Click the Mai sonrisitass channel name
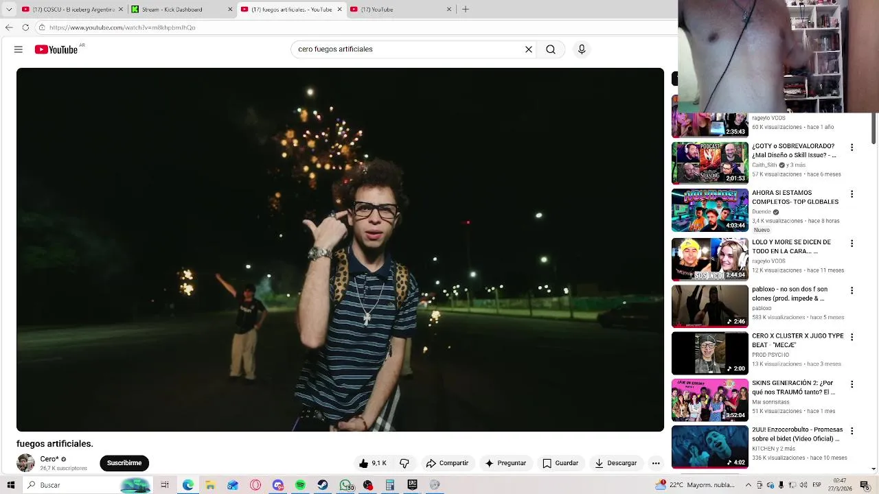The width and height of the screenshot is (879, 494). click(770, 402)
